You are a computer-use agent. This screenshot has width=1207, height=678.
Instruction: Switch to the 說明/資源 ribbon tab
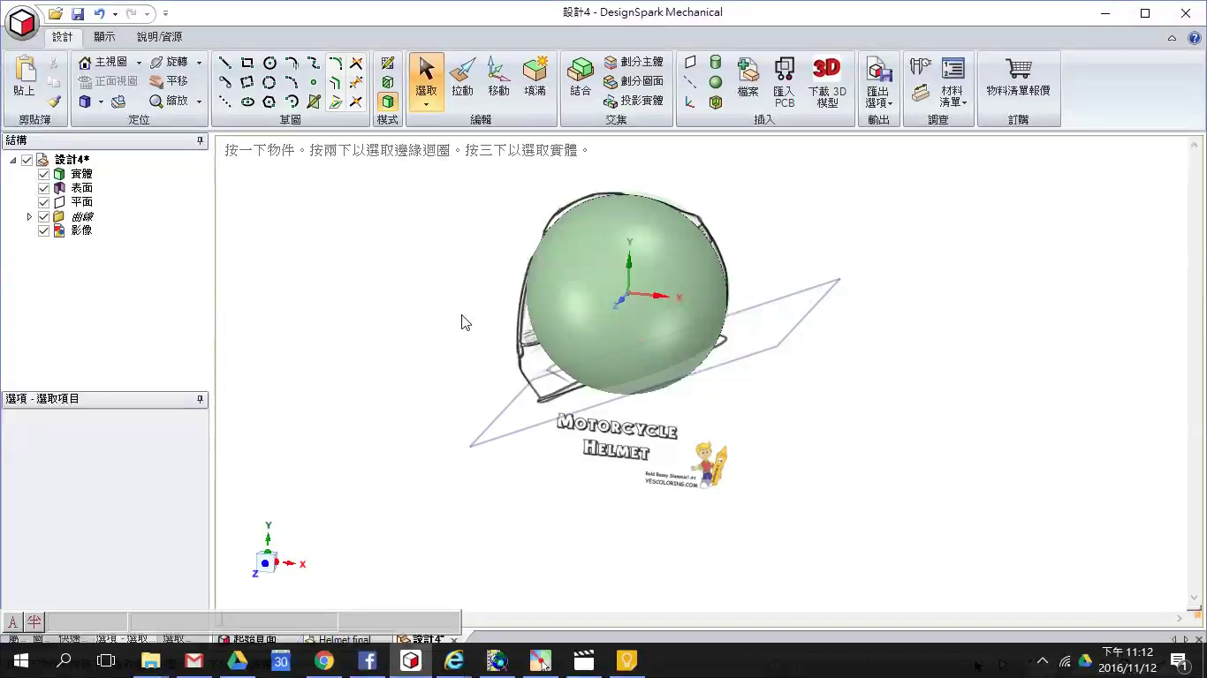(x=159, y=37)
